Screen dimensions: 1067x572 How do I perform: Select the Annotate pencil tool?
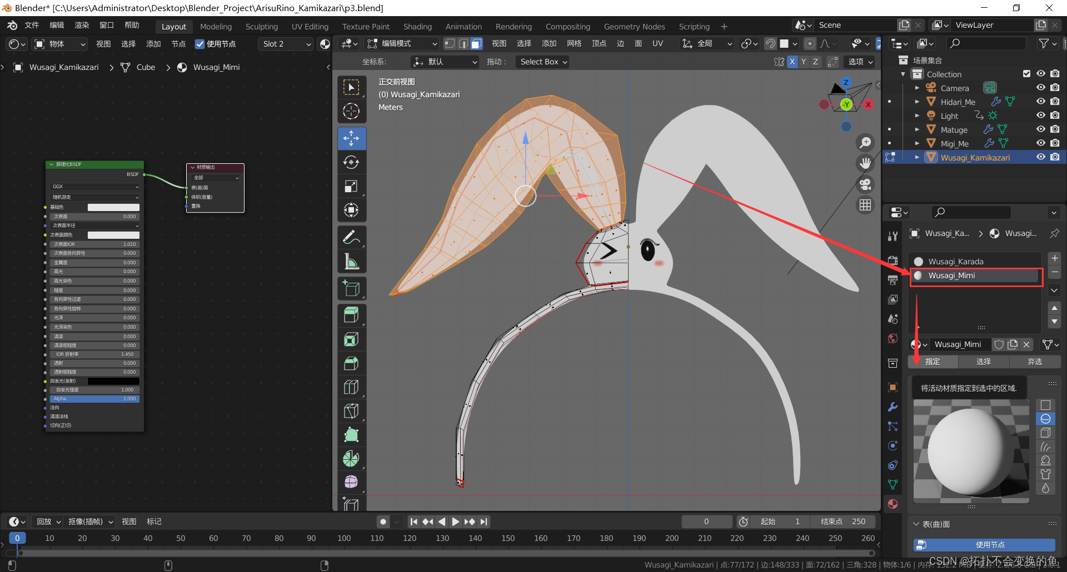pyautogui.click(x=351, y=238)
